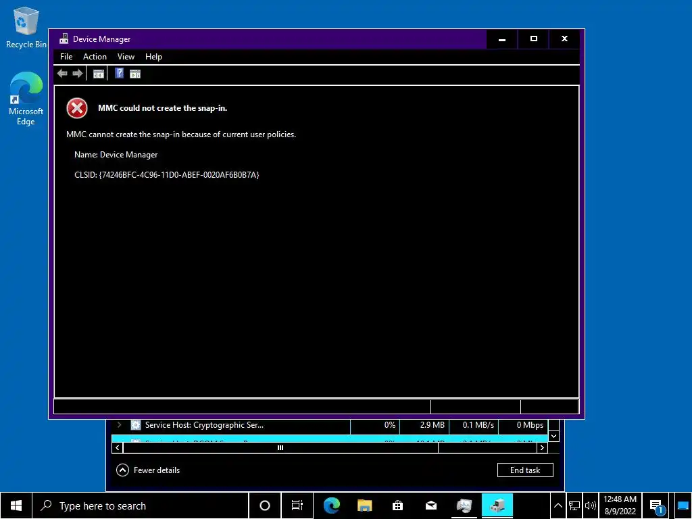Click the Device Manager taskbar button

click(x=497, y=505)
